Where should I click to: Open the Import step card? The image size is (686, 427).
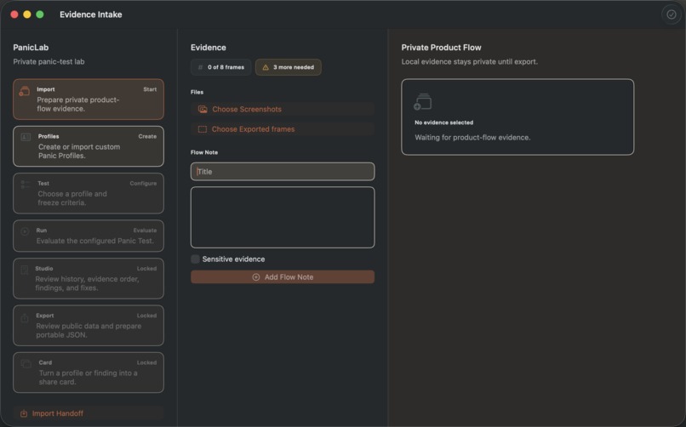click(x=89, y=100)
